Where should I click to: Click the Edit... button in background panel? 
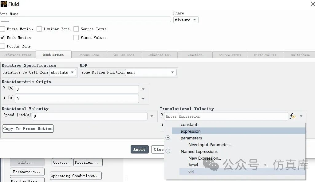click(27, 162)
